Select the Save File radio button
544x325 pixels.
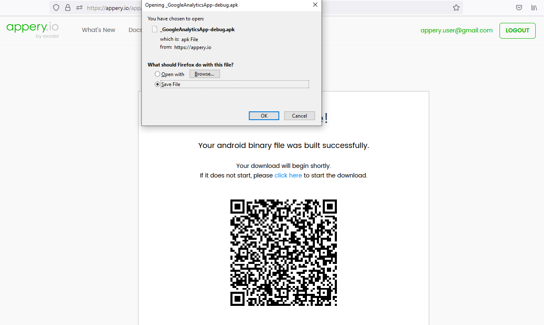pos(157,84)
